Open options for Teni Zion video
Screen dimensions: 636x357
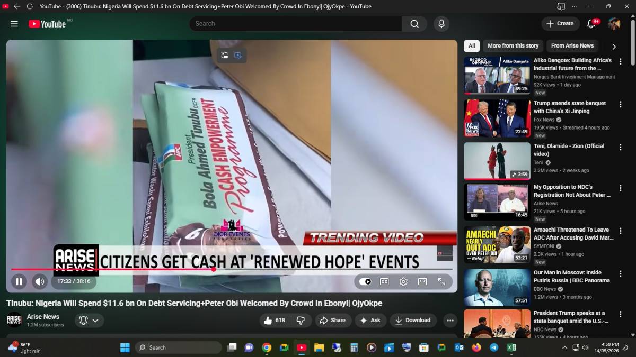coord(620,147)
